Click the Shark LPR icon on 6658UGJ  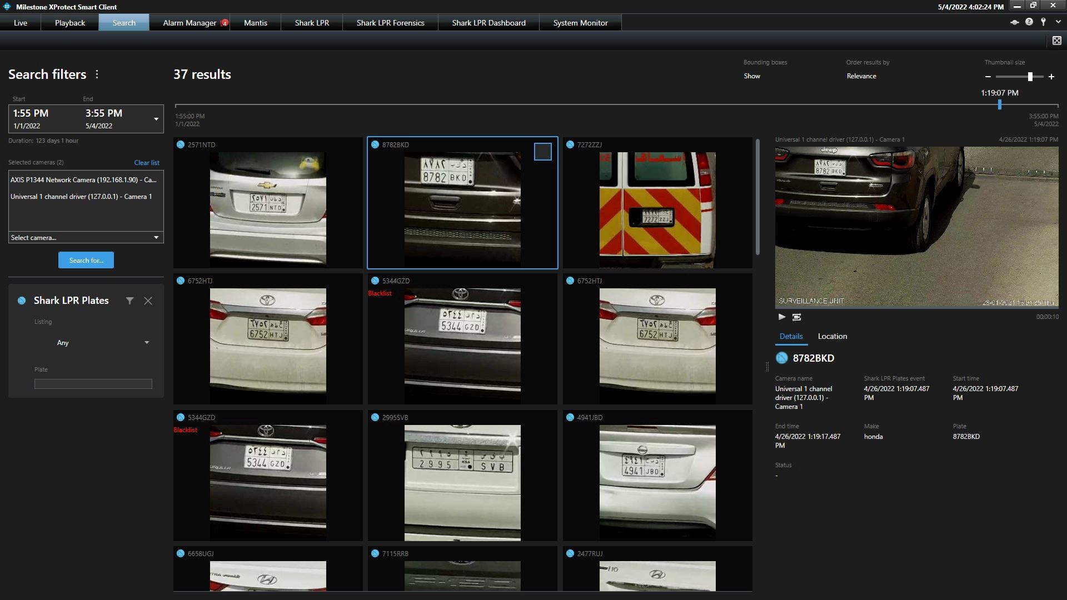pos(181,553)
